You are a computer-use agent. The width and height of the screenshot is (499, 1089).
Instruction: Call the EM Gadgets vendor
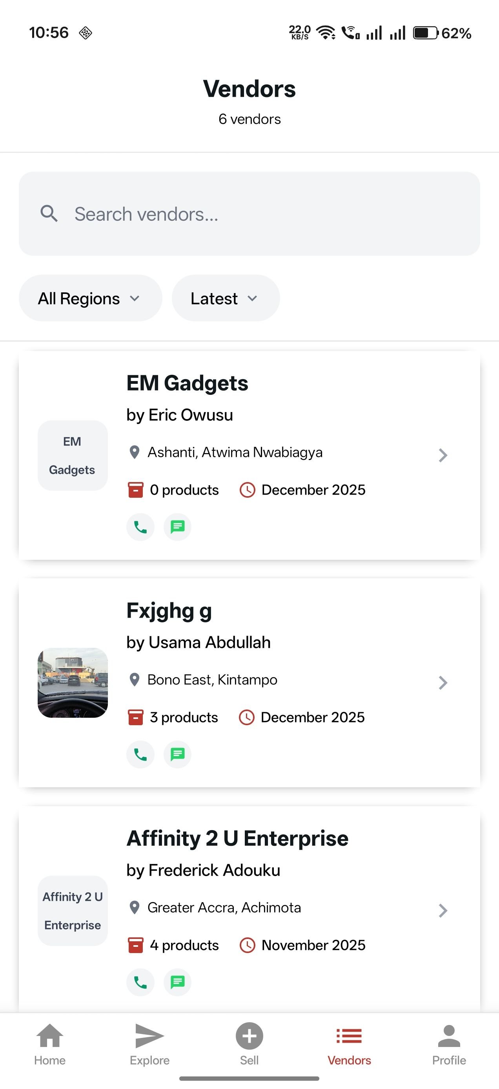point(140,527)
